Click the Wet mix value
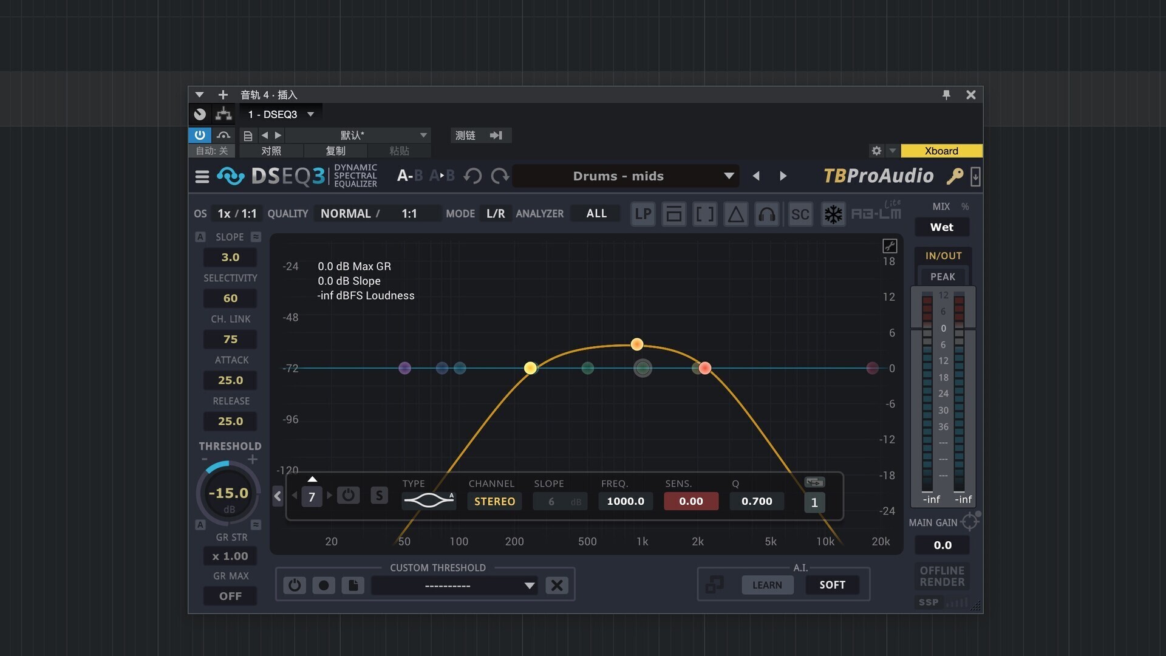Screen dimensions: 1166x656 tap(942, 227)
